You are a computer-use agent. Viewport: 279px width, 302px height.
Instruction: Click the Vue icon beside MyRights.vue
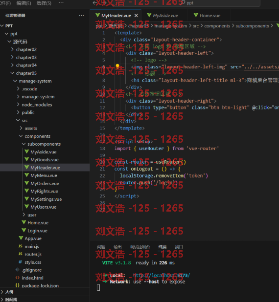[x=26, y=191]
